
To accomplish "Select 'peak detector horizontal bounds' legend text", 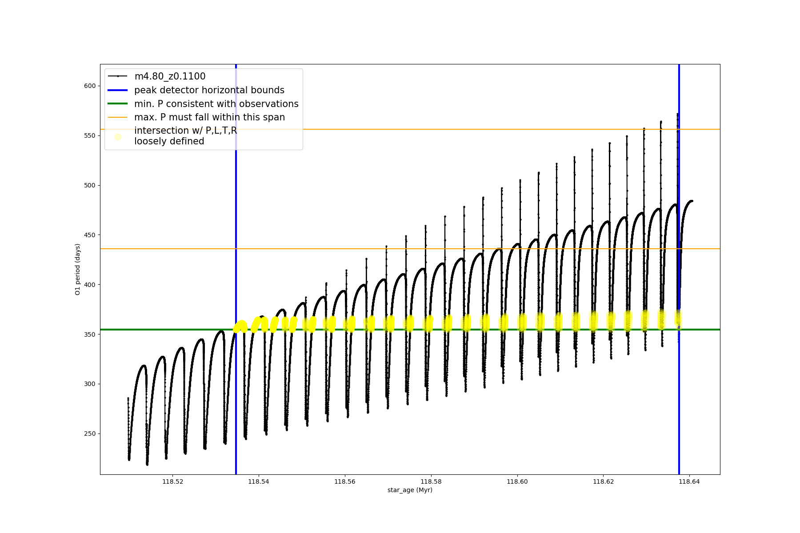I will [x=209, y=90].
